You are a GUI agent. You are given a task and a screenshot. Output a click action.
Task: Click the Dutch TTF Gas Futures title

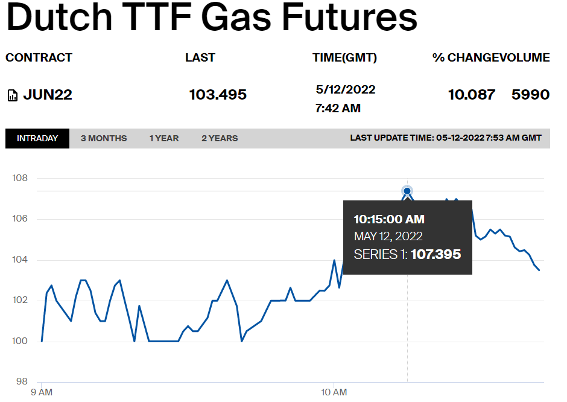(212, 18)
